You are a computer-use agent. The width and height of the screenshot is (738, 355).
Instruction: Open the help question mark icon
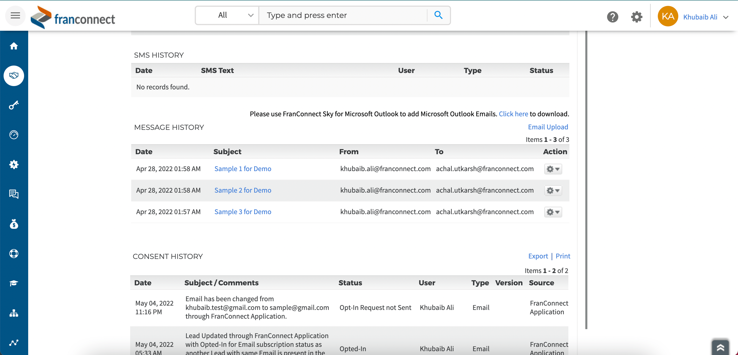pos(612,17)
